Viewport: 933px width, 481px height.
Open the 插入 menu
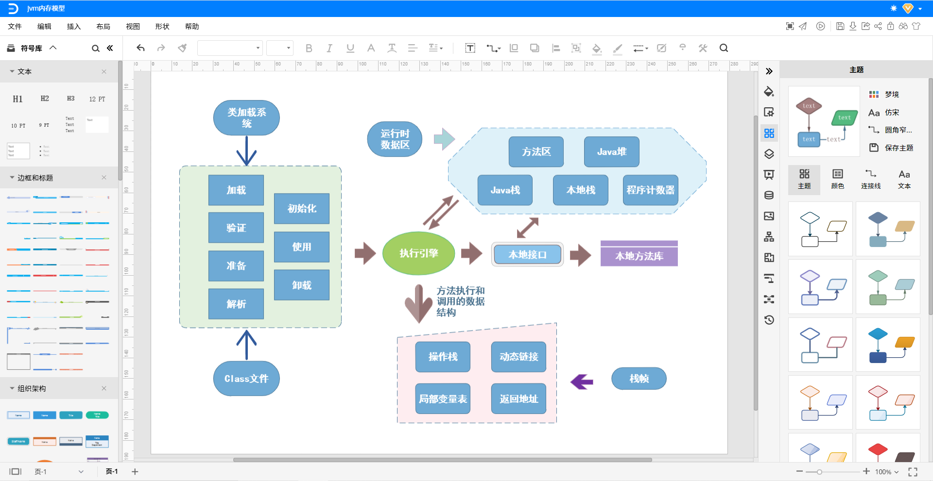[x=74, y=26]
